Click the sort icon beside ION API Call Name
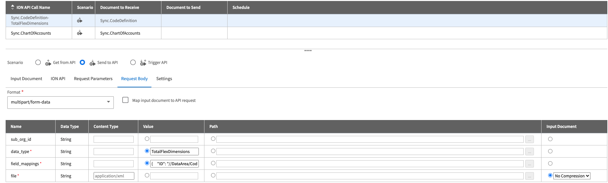Screen dimensions: 608x183 point(13,7)
